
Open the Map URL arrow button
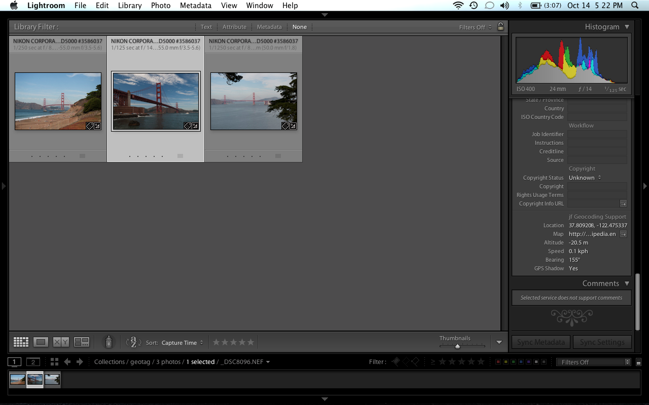tap(623, 234)
